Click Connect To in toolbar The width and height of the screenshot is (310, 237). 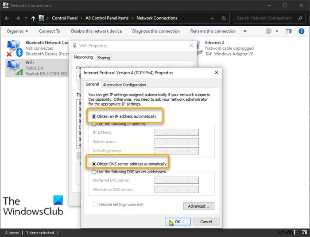50,32
